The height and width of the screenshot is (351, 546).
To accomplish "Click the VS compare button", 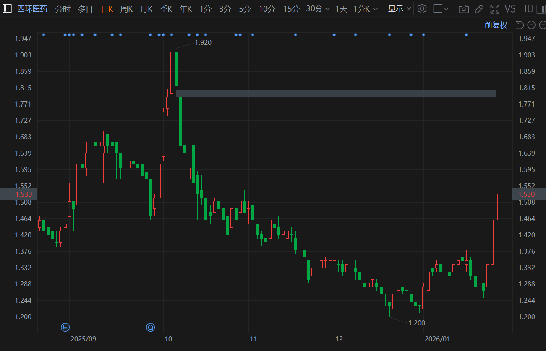I will point(510,9).
